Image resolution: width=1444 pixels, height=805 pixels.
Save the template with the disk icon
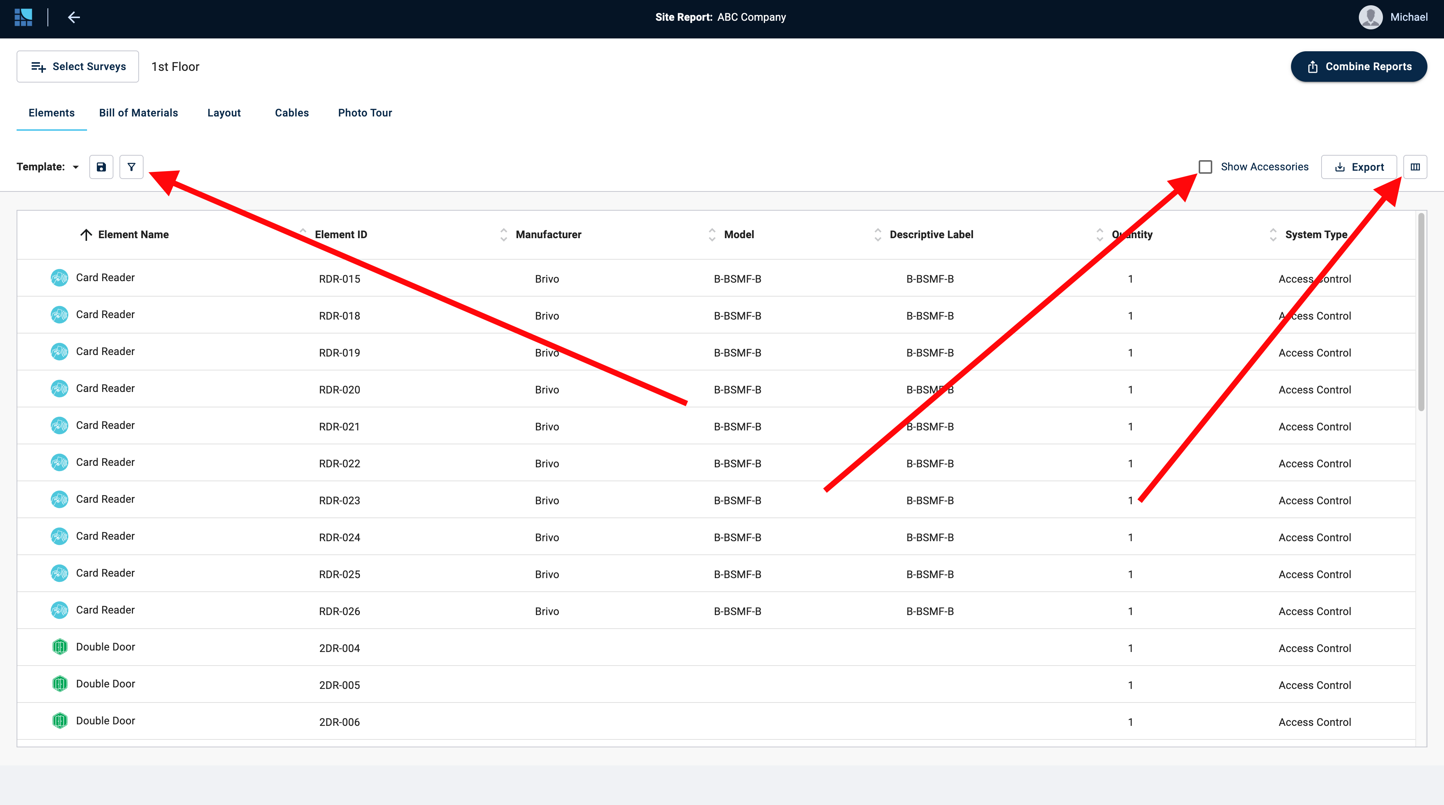tap(101, 167)
